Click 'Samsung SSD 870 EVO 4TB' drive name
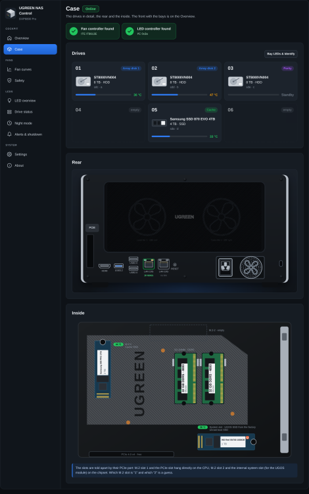This screenshot has height=494, width=309. 193,119
